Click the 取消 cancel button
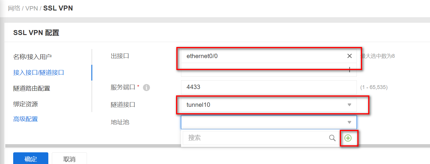The height and width of the screenshot is (164, 430). pos(69,159)
